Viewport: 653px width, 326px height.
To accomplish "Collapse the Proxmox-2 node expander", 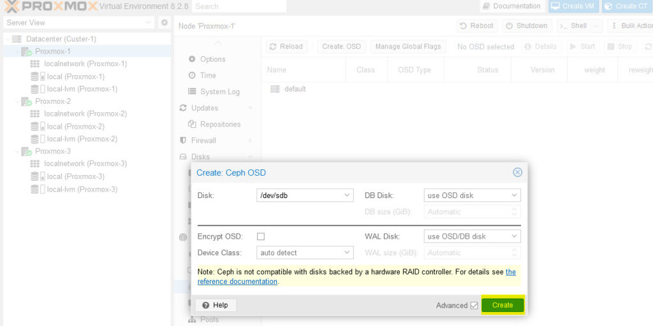I will [x=17, y=101].
